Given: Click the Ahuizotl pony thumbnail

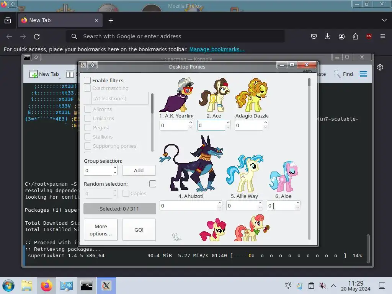Looking at the screenshot, I should 191,164.
